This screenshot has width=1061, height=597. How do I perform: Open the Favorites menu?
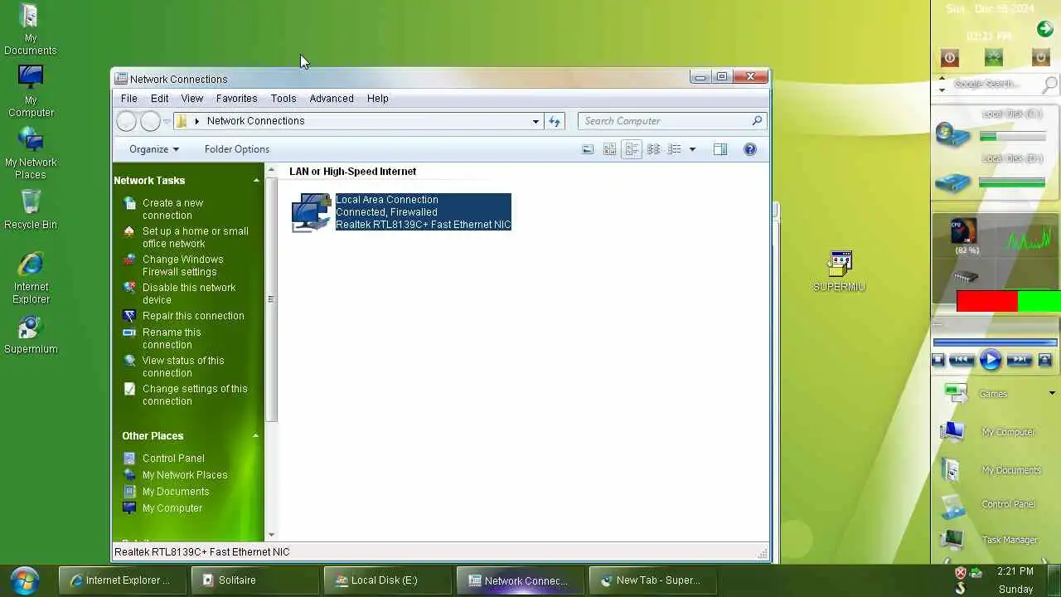pyautogui.click(x=237, y=98)
